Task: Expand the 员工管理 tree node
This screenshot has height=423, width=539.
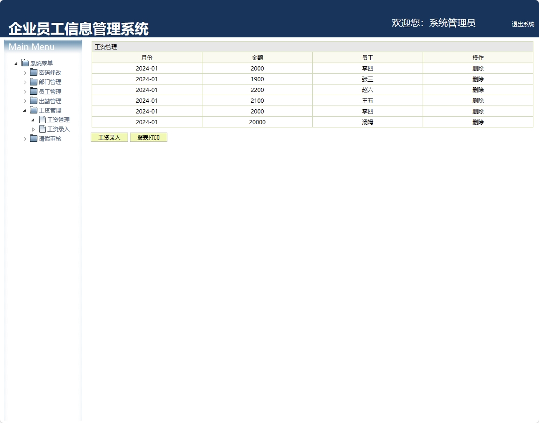Action: pyautogui.click(x=26, y=91)
